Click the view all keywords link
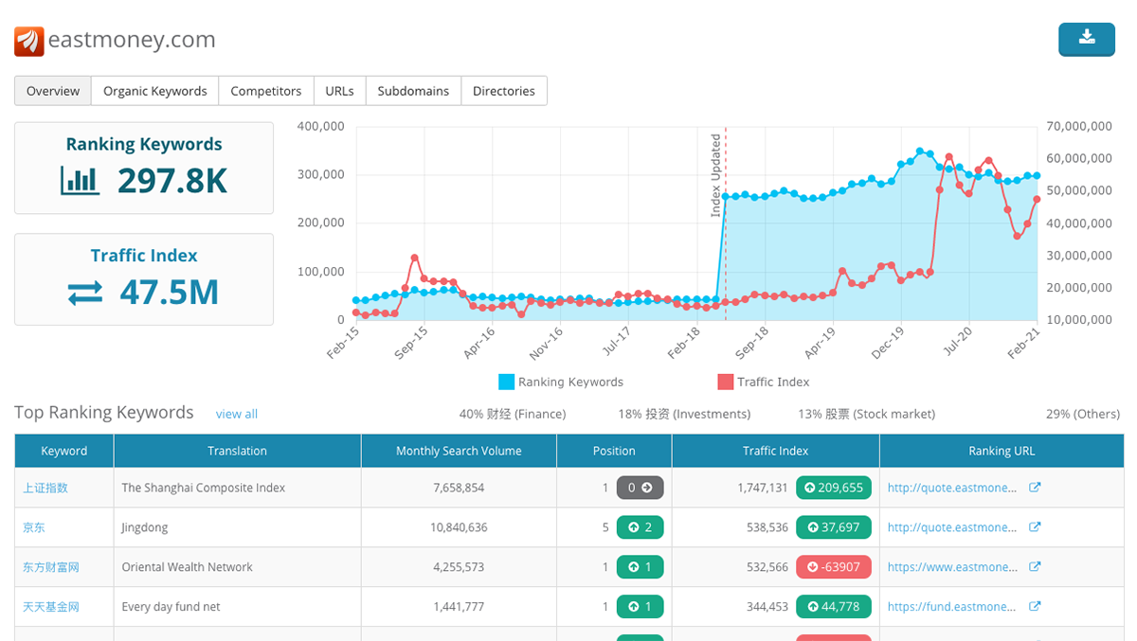This screenshot has width=1137, height=641. pos(237,414)
